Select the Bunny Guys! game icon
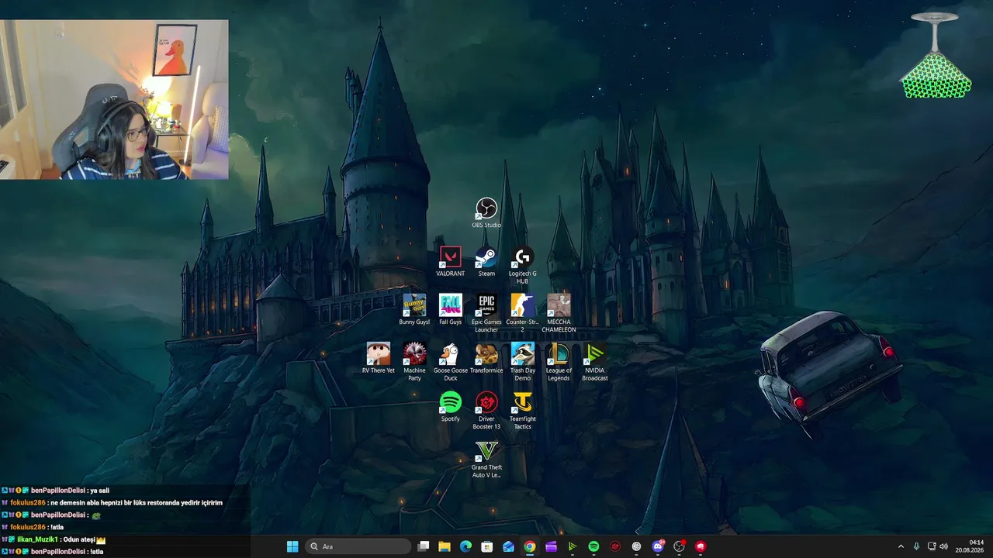 pos(414,309)
